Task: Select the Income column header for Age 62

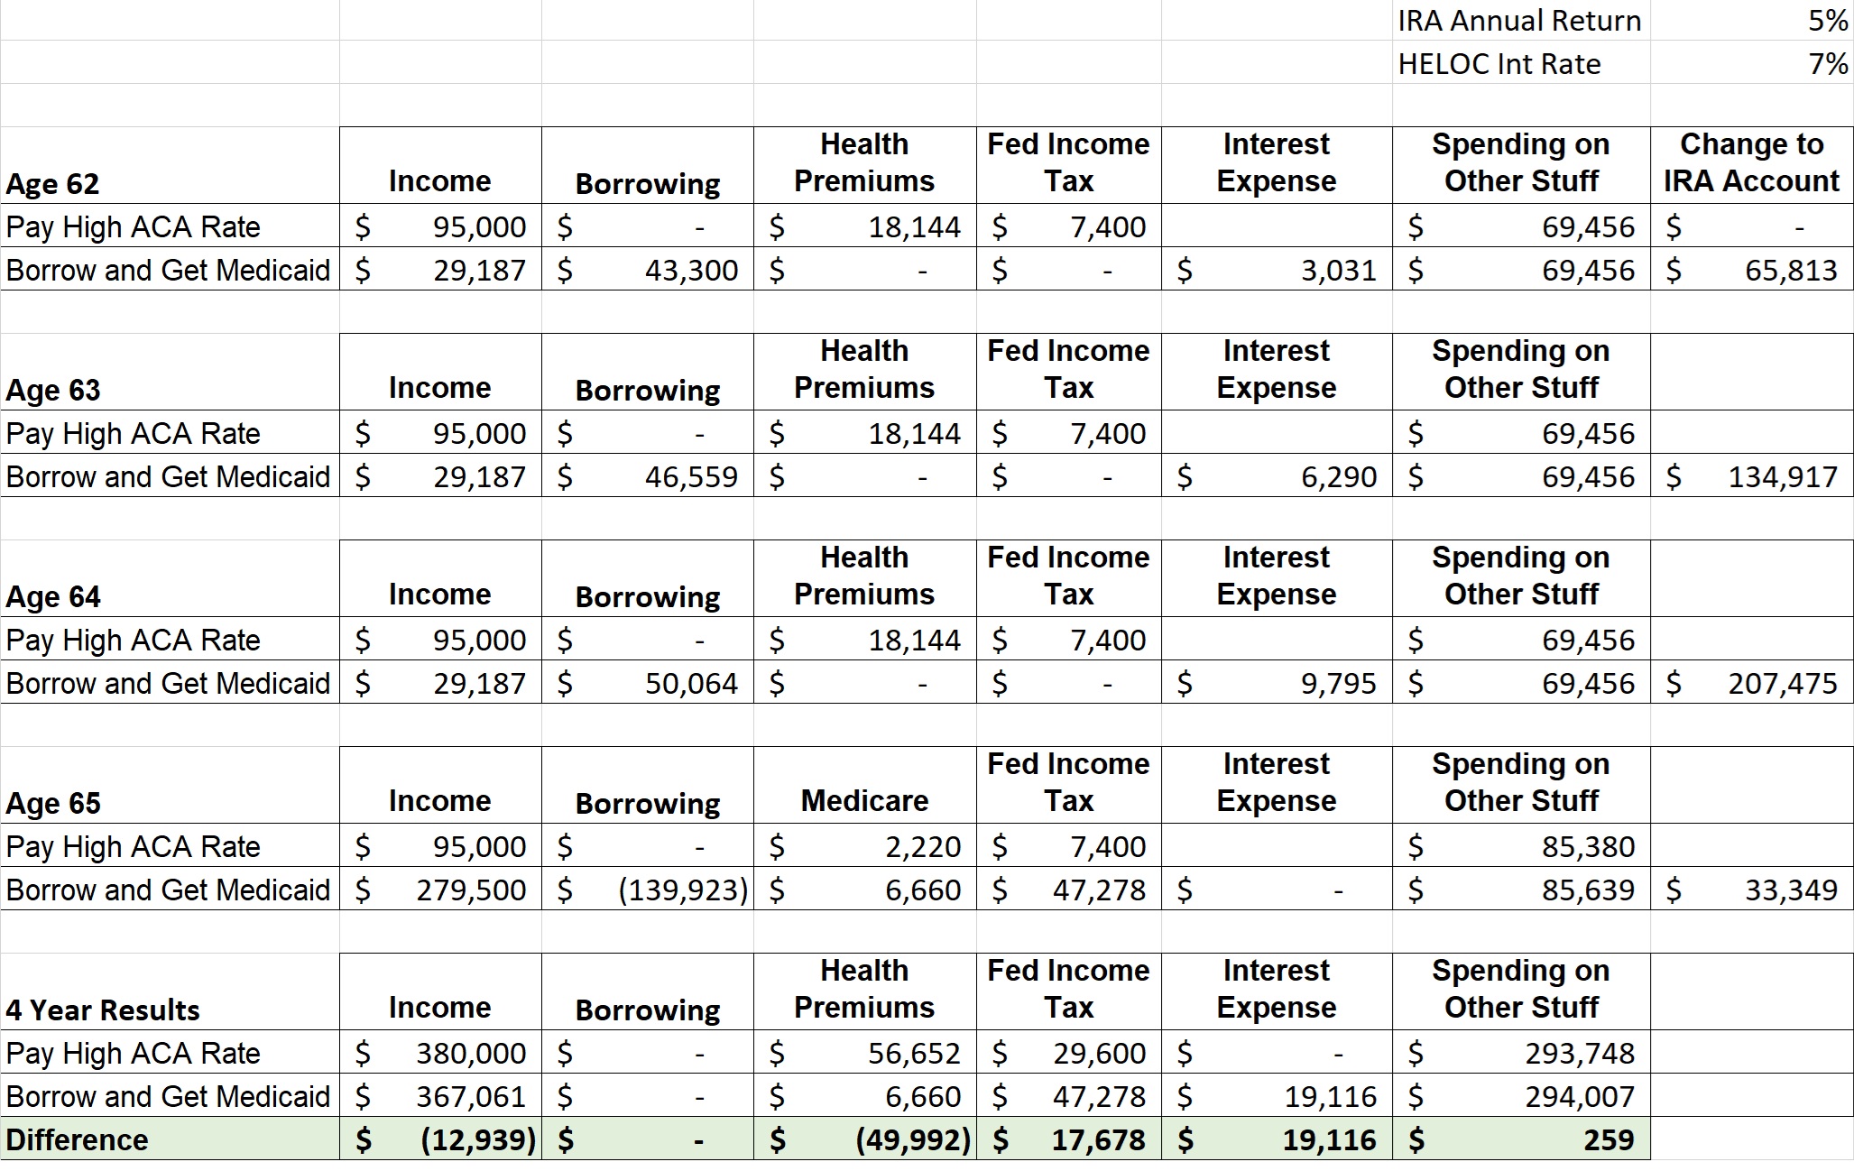Action: coord(439,180)
